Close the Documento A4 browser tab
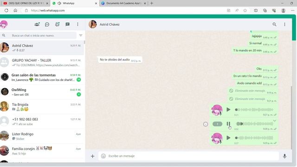The width and height of the screenshot is (297, 167). (145, 3)
